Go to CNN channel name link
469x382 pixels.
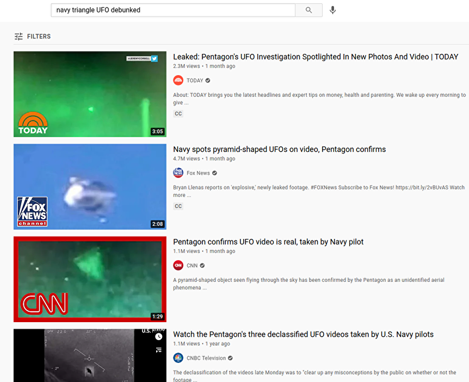coord(192,266)
